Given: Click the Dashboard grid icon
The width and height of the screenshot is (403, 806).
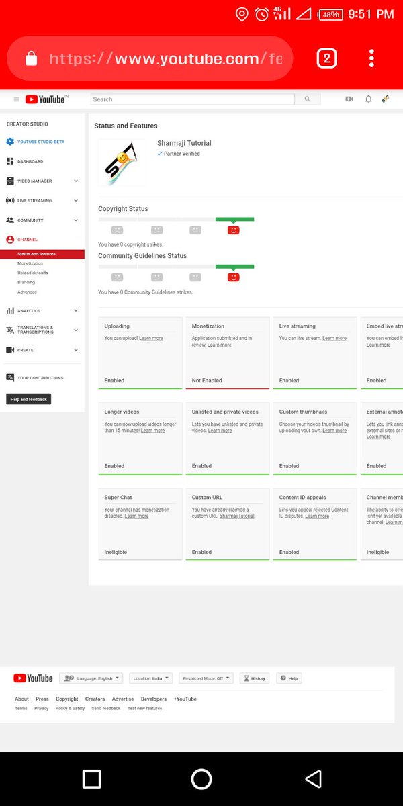Looking at the screenshot, I should tap(10, 161).
